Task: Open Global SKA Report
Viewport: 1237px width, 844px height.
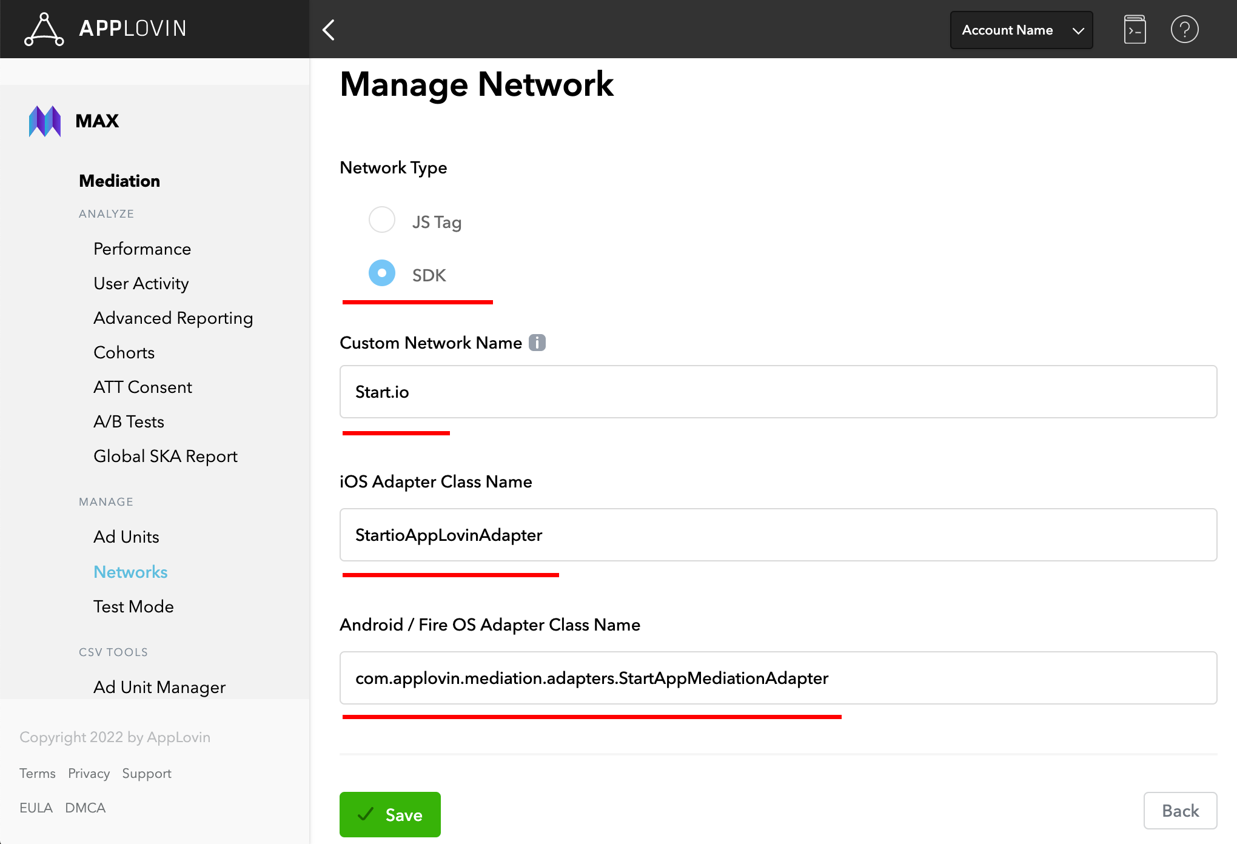Action: tap(166, 456)
